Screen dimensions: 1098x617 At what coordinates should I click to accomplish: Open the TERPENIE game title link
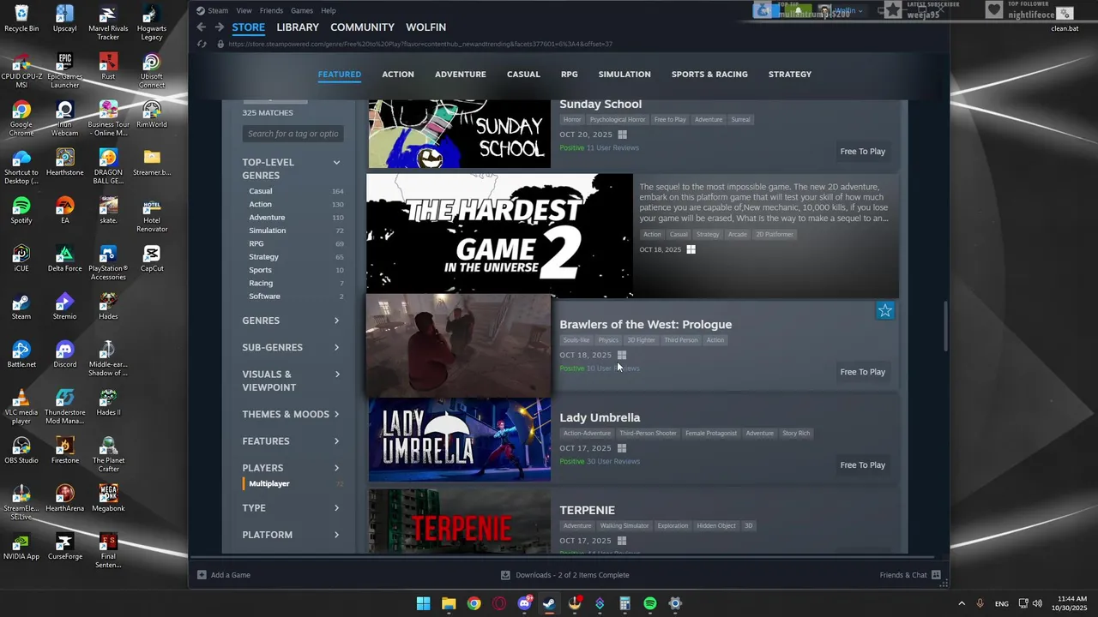tap(587, 511)
